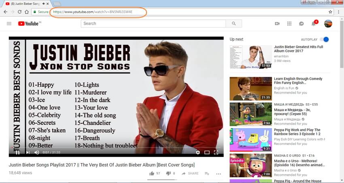Enter full screen mode
The width and height of the screenshot is (344, 183).
[216, 152]
